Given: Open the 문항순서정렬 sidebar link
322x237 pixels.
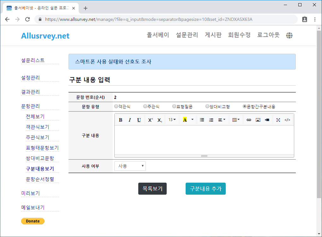Looking at the screenshot, I should click(x=40, y=179).
